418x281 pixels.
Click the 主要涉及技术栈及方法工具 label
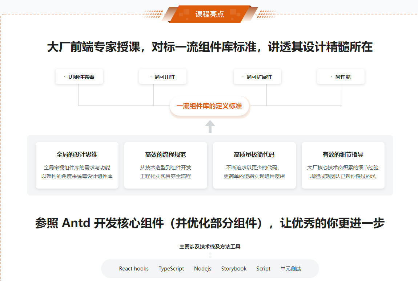tap(210, 247)
